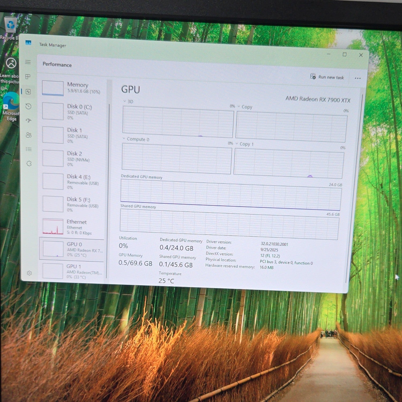The image size is (402, 402).
Task: Open Startup apps page icon
Action: coord(29,121)
